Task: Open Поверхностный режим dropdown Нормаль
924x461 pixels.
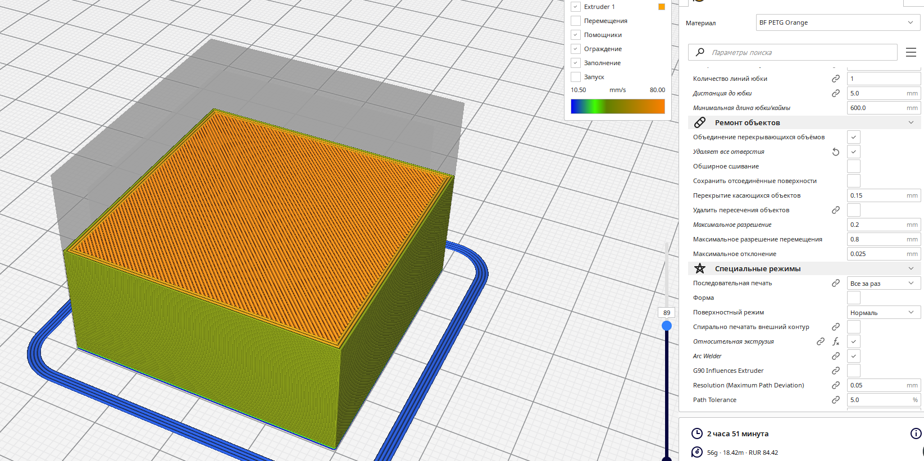Action: [x=884, y=312]
